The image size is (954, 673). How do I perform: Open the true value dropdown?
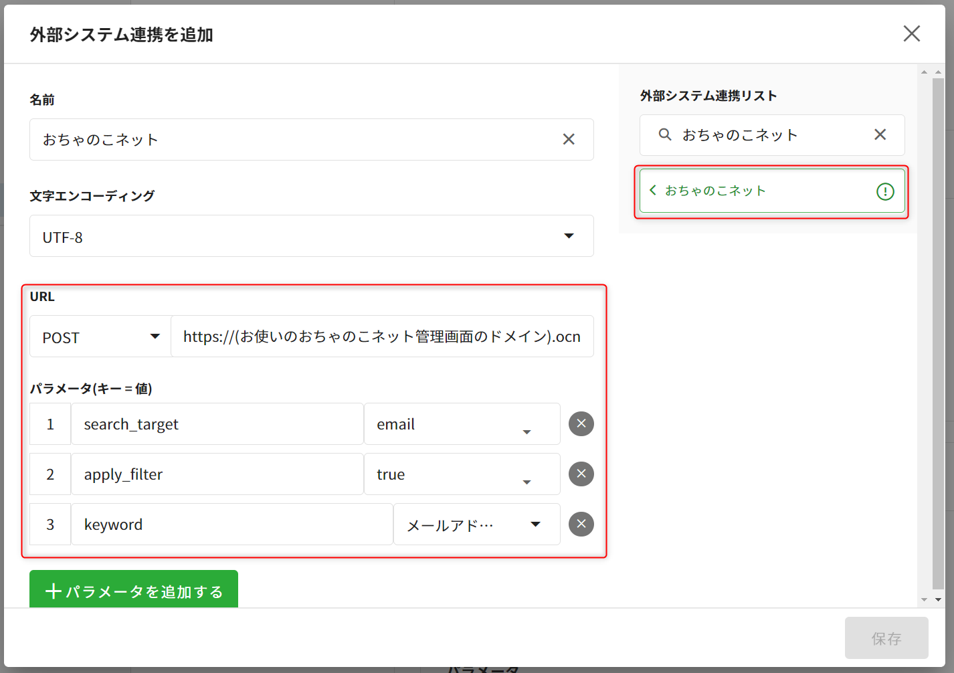(527, 482)
